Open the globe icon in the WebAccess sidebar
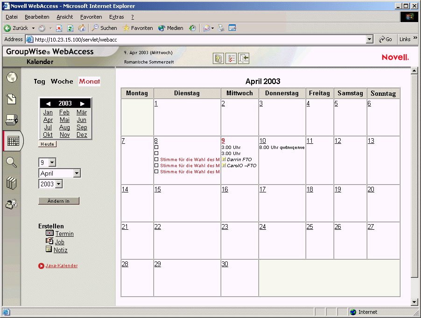 pyautogui.click(x=12, y=78)
